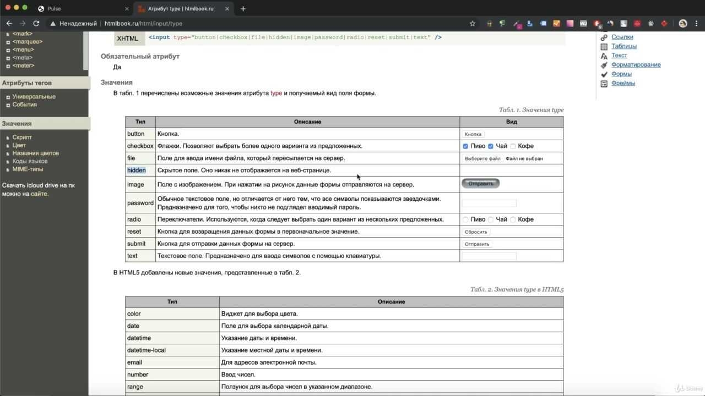Open a new tab with the plus icon

243,9
